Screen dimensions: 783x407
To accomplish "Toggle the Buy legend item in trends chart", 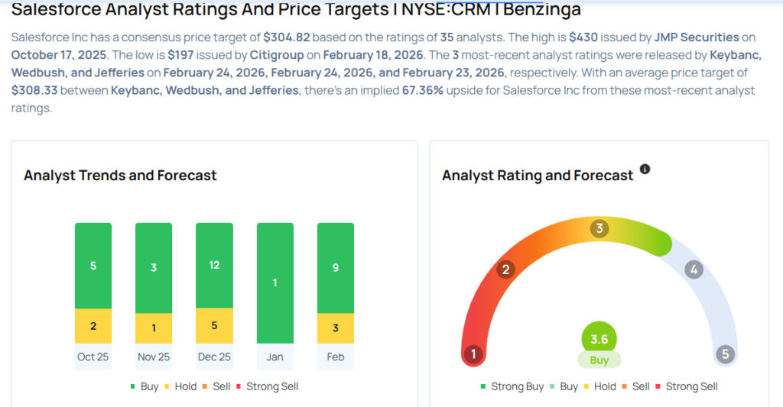I will 145,386.
